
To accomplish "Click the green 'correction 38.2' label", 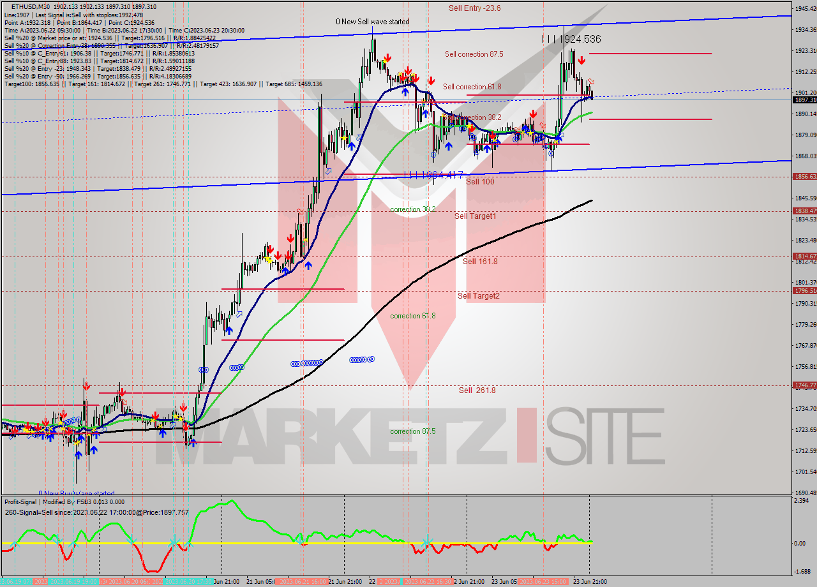I will 413,209.
